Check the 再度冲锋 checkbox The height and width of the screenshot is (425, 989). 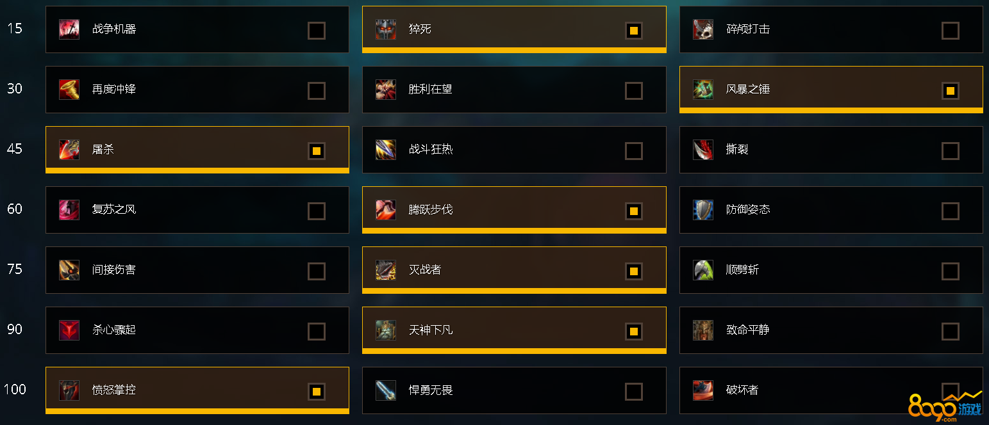(x=317, y=91)
